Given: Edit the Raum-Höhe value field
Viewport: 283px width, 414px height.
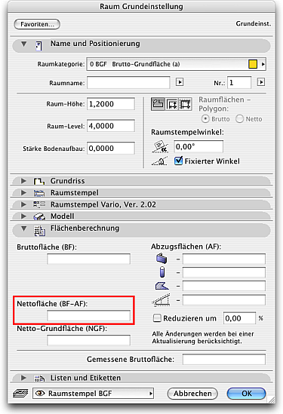Looking at the screenshot, I should 111,104.
